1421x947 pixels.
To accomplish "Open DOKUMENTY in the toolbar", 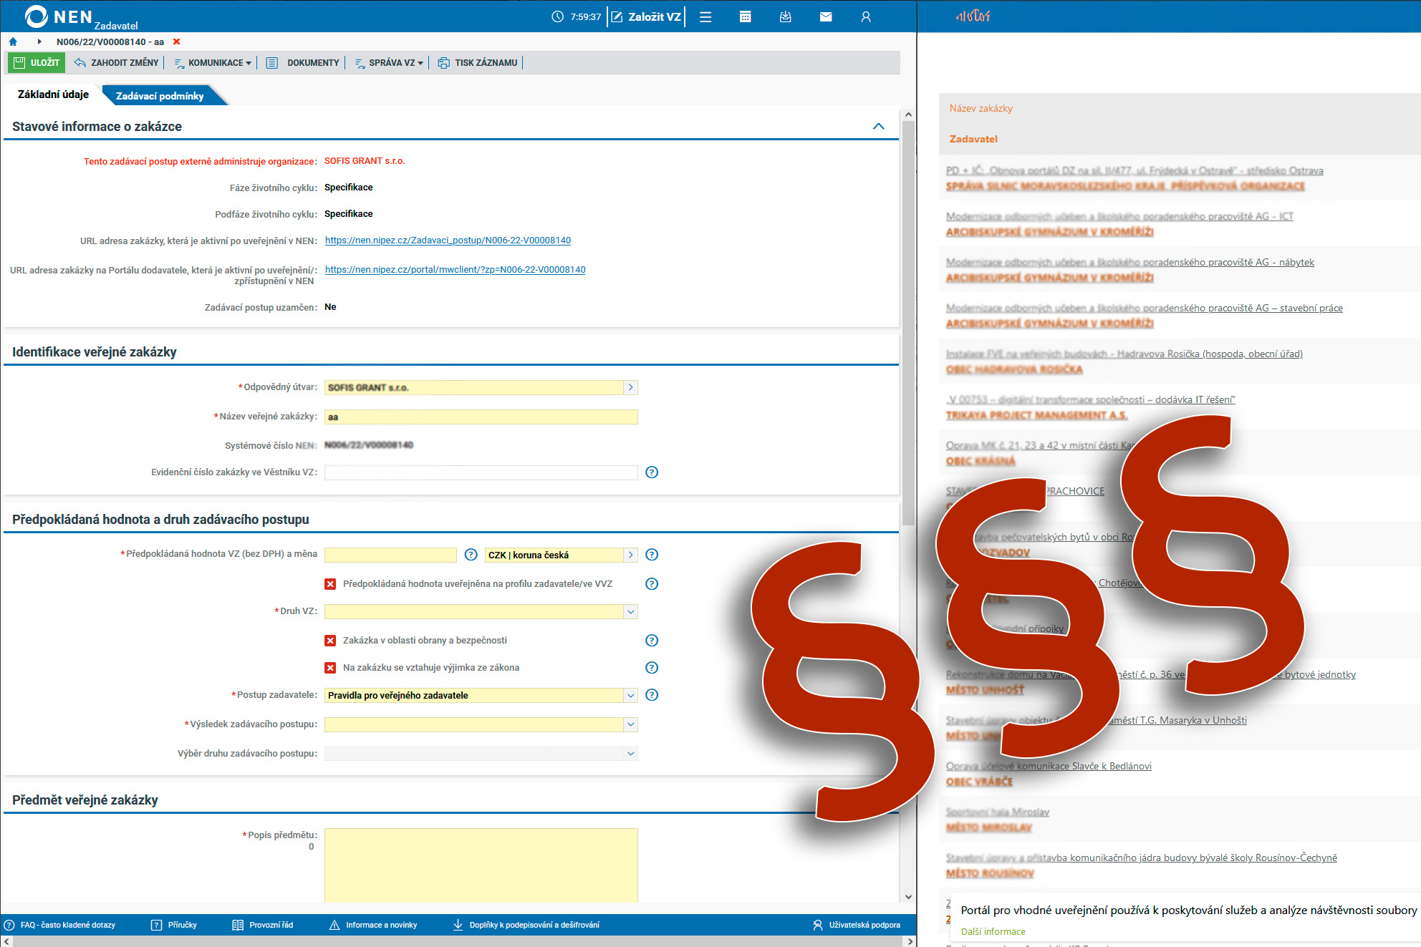I will tap(303, 62).
